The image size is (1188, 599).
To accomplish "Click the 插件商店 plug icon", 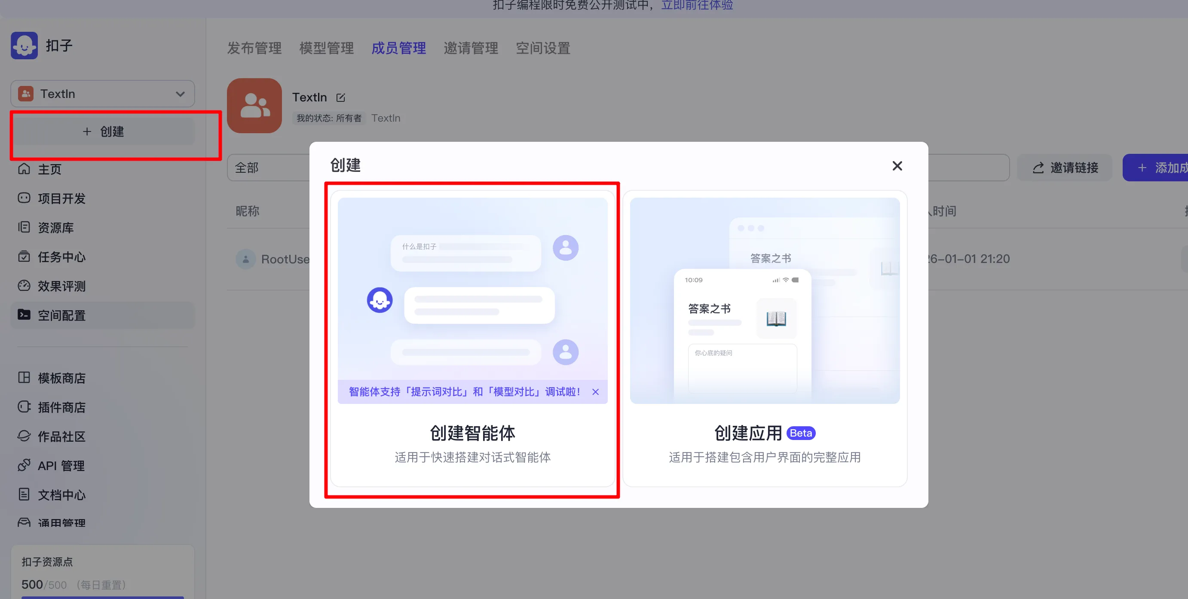I will point(24,407).
